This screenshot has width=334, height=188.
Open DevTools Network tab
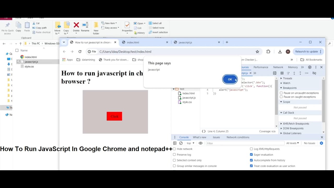pos(278,67)
